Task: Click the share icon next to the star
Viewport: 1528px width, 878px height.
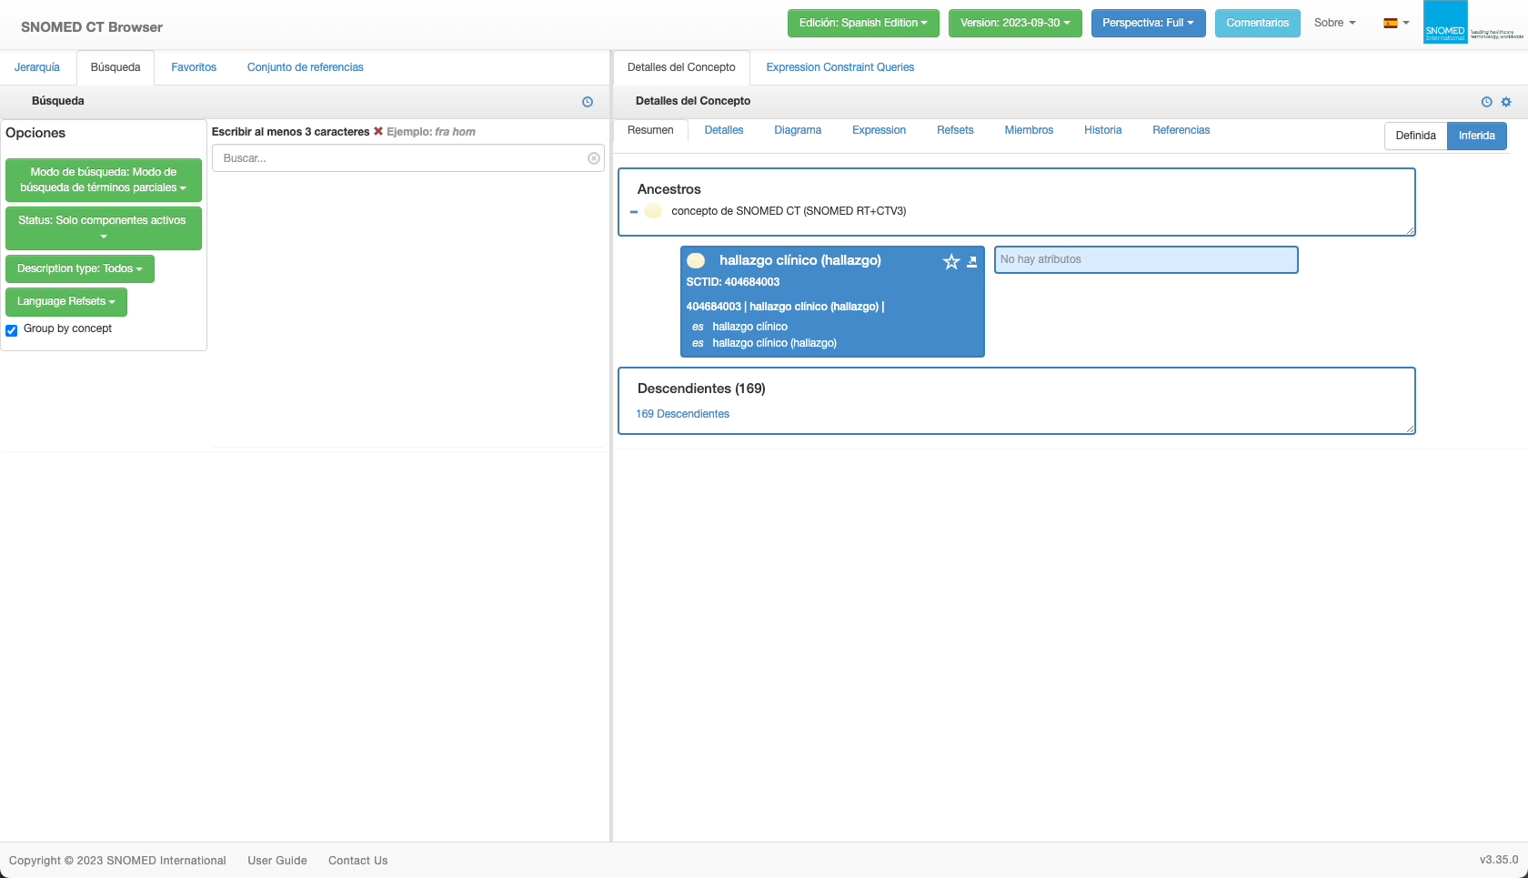Action: tap(971, 262)
